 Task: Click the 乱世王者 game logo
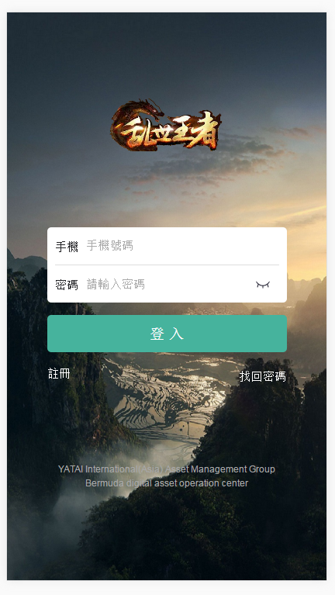(x=166, y=125)
